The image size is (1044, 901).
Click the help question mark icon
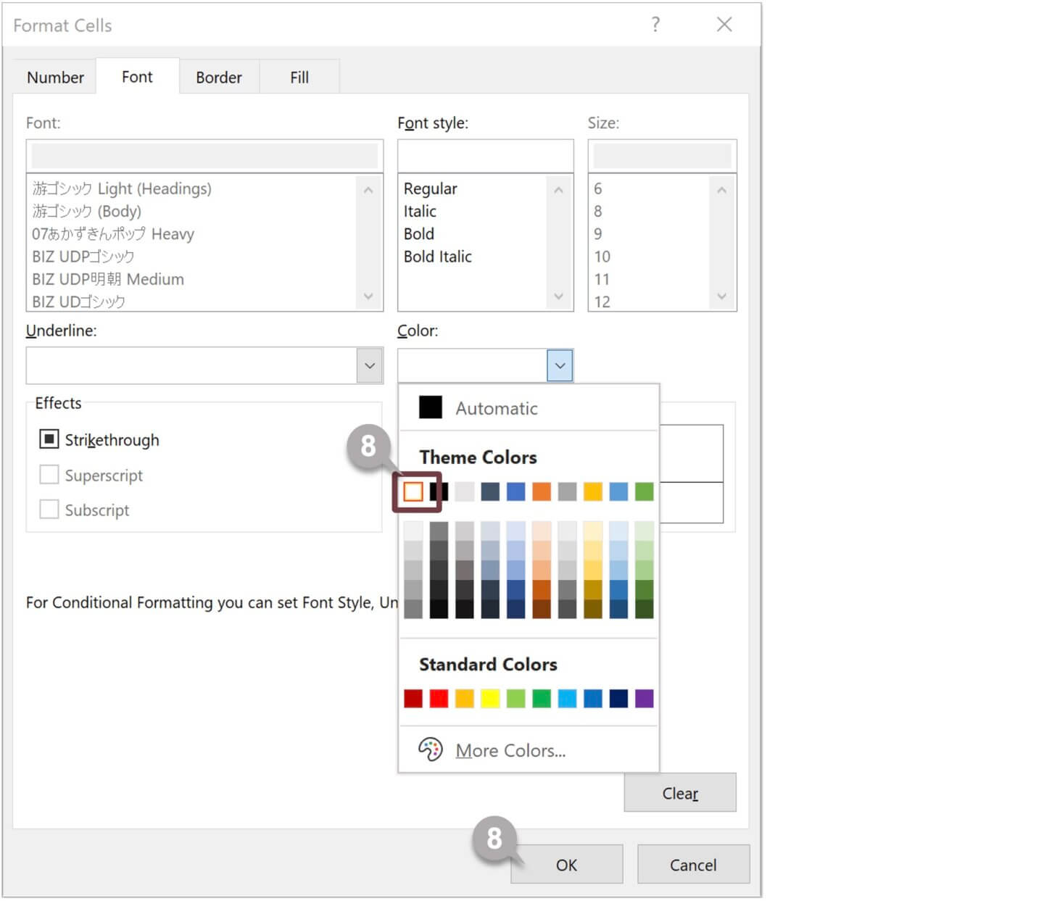(655, 25)
